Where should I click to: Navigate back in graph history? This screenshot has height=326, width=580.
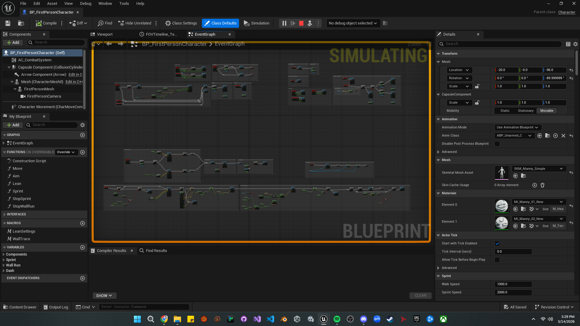109,44
